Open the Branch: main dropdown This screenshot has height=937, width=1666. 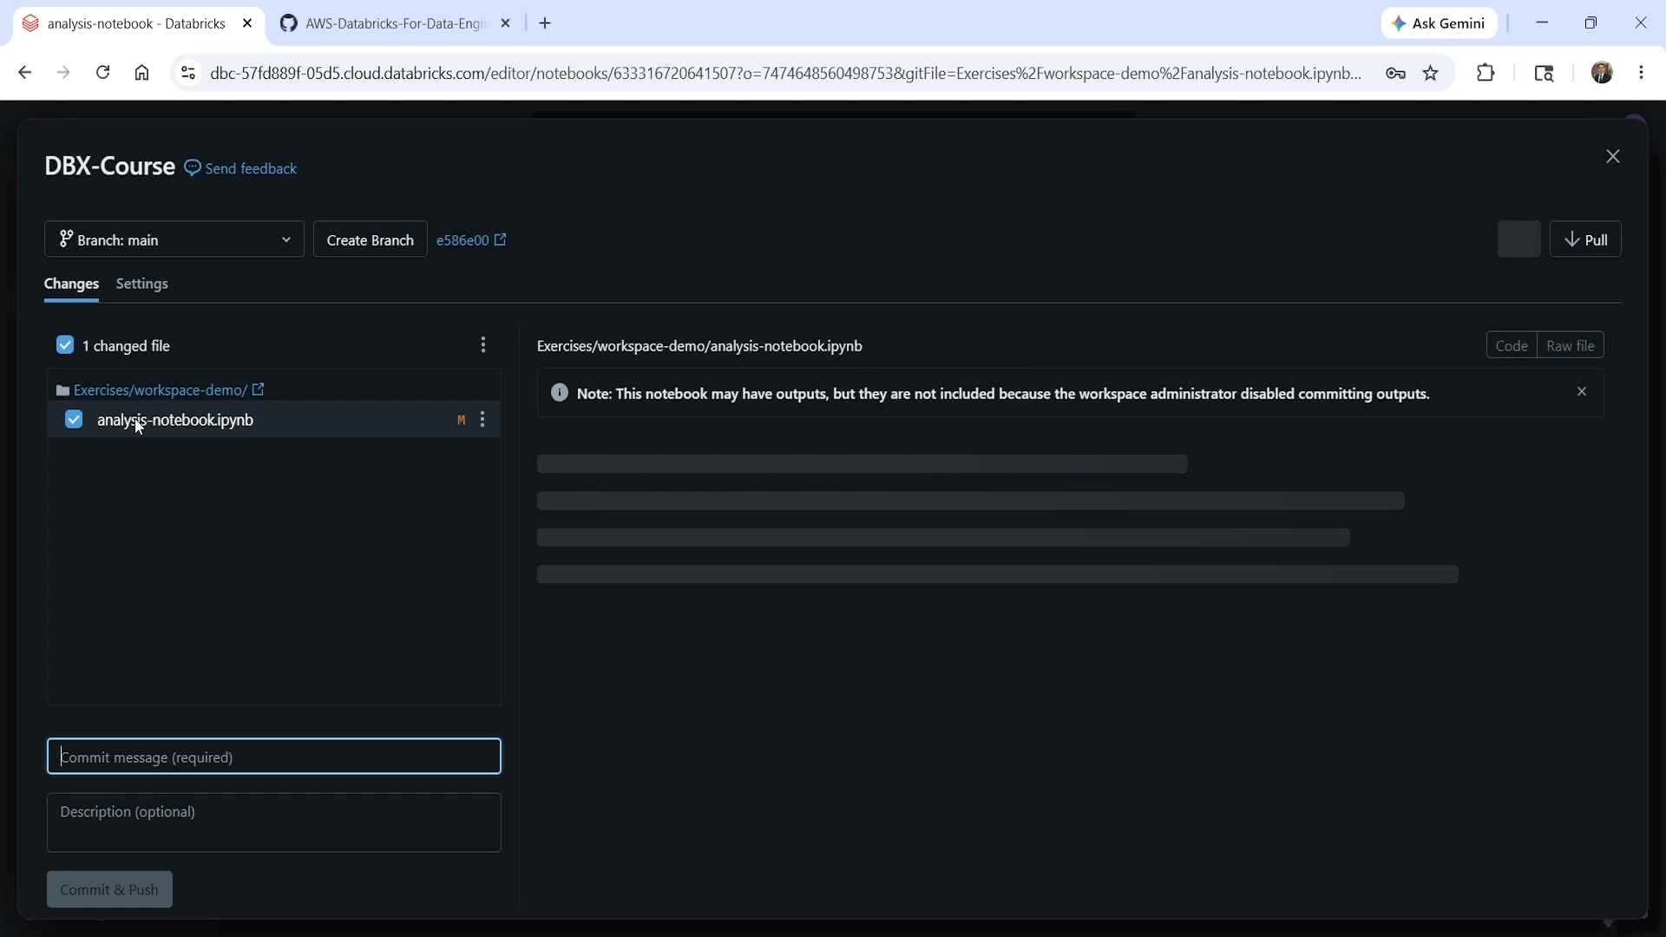pyautogui.click(x=174, y=239)
